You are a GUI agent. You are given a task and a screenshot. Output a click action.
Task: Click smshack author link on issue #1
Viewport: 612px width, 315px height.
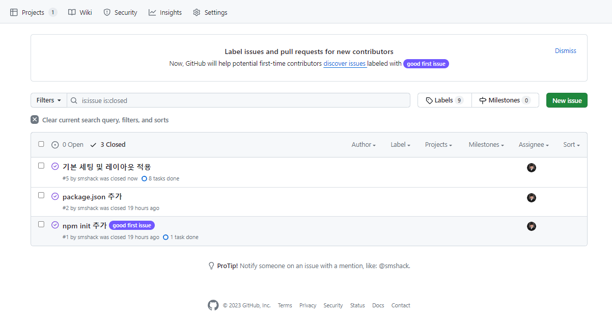[x=88, y=238]
